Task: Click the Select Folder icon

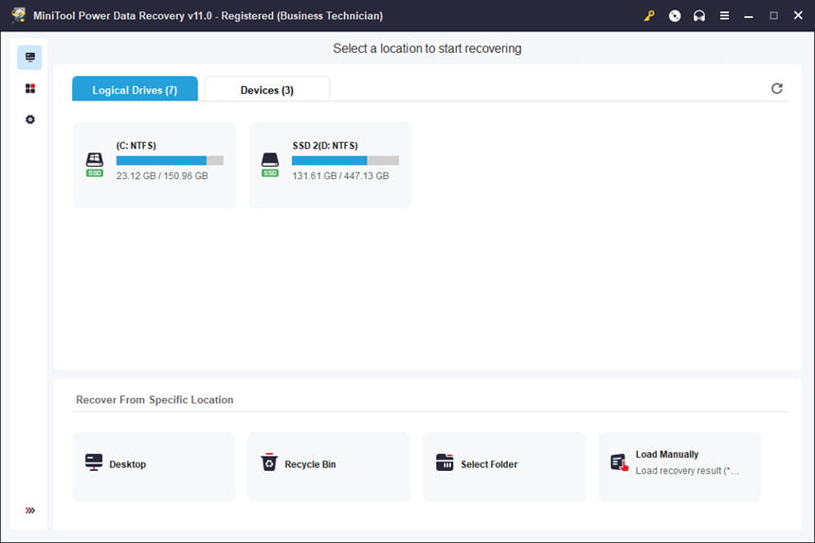Action: (x=444, y=462)
